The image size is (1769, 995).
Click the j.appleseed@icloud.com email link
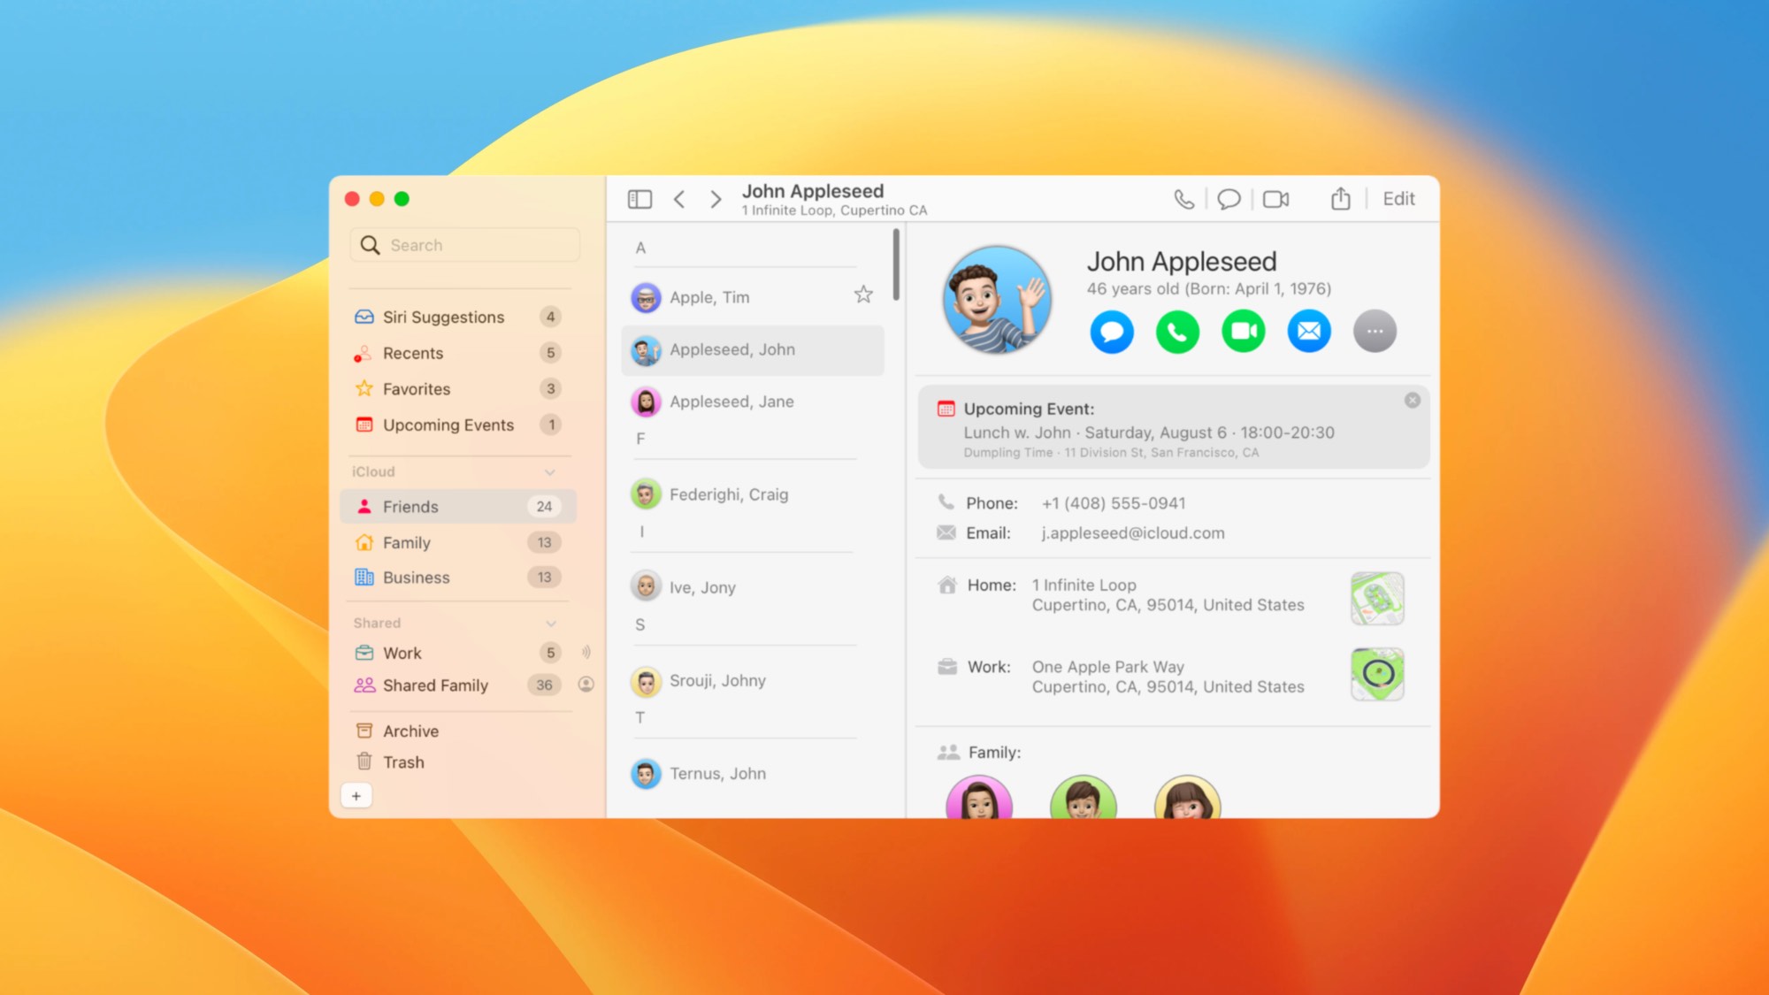[x=1133, y=533]
